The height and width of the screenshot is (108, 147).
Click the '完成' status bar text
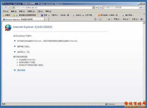tap(4, 104)
